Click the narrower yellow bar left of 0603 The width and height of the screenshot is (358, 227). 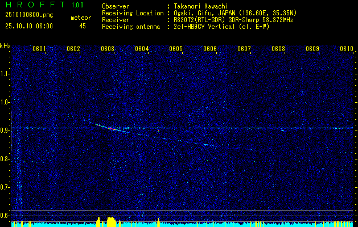(98, 222)
